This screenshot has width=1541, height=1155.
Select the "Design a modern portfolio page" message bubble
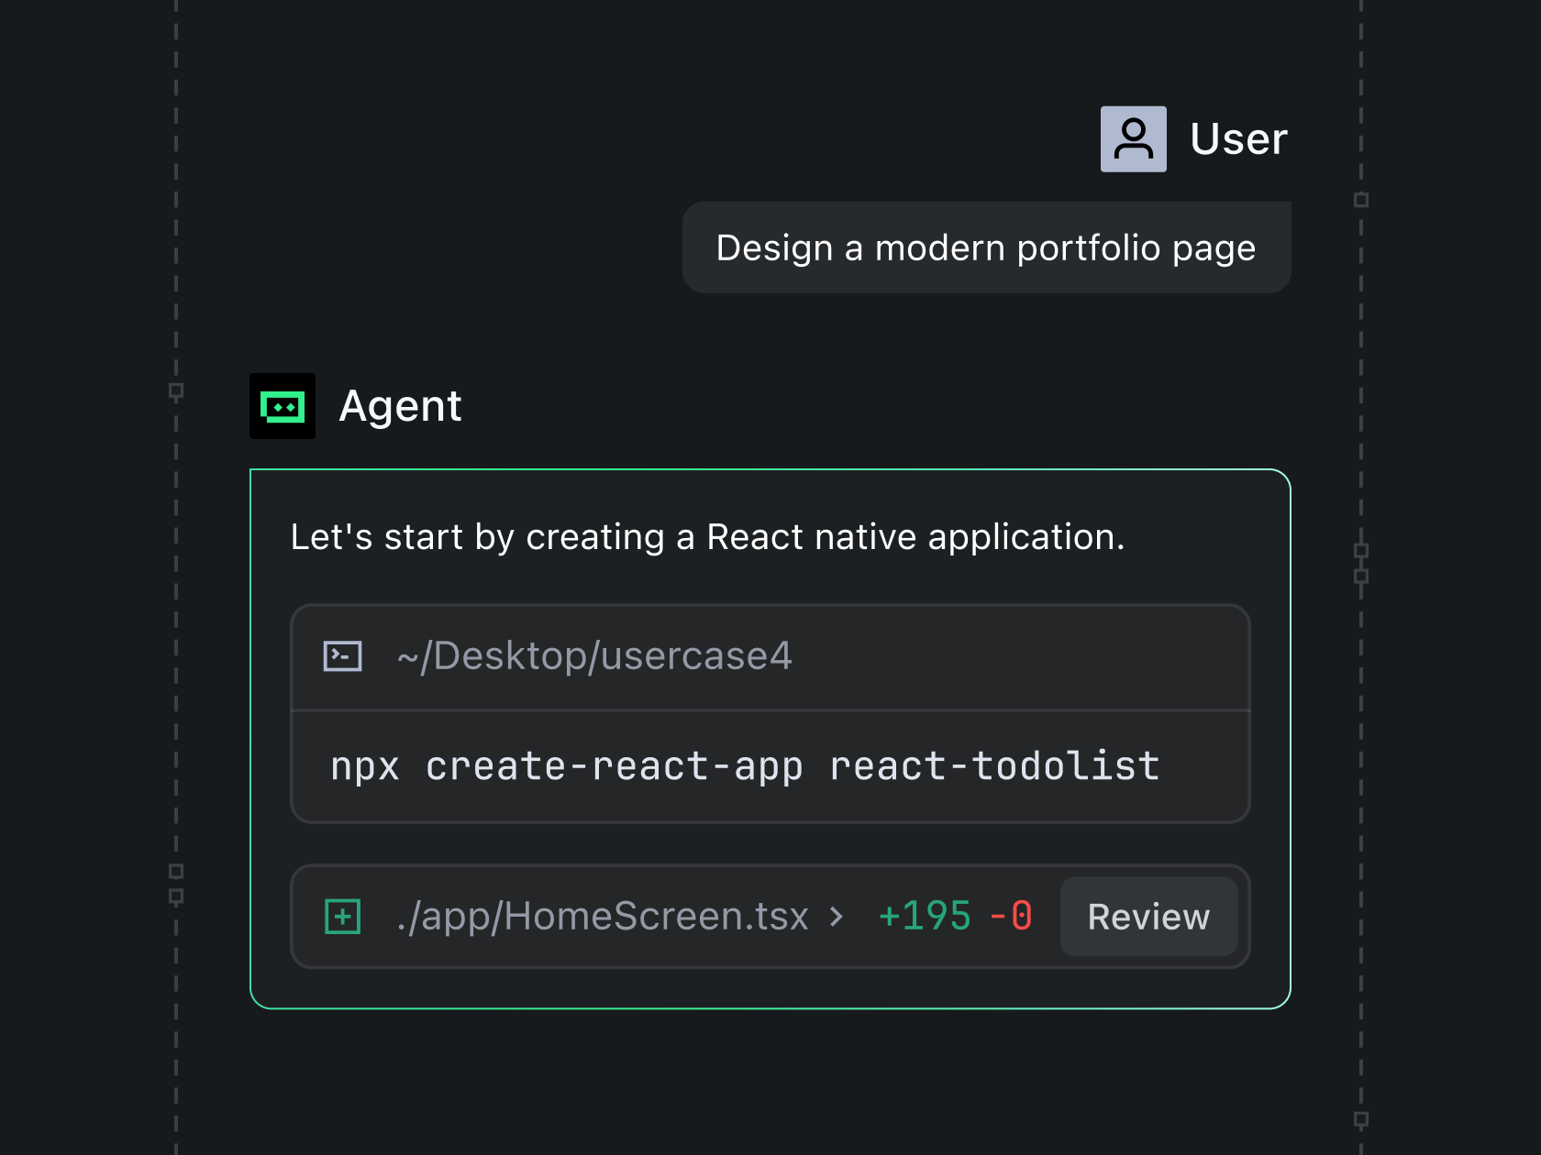coord(987,247)
